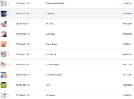Image resolution: width=134 pixels, height=99 pixels.
Task: Open the options menu for WavebreakMediaMicro row
Action: coord(9,3)
